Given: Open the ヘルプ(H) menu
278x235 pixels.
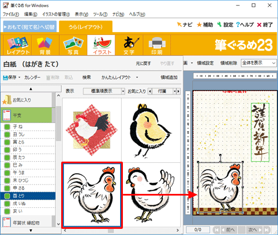Looking at the screenshot, I should (137, 14).
